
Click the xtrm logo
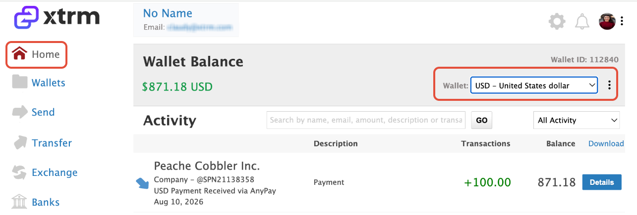click(57, 18)
